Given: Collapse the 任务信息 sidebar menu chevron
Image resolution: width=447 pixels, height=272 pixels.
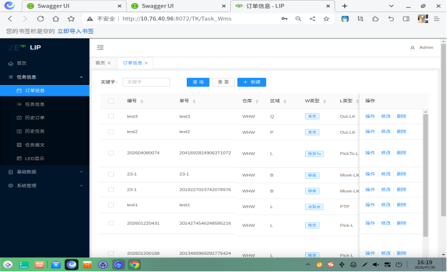Looking at the screenshot, I should (x=81, y=77).
